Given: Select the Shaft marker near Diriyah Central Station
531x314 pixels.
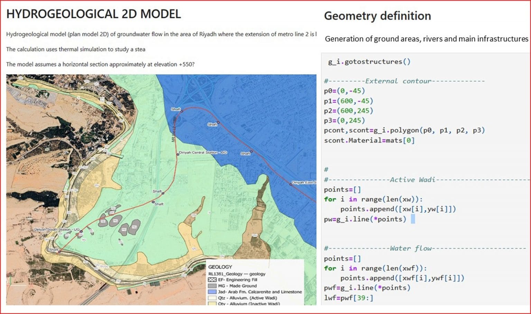Looking at the screenshot, I should pos(246,153).
